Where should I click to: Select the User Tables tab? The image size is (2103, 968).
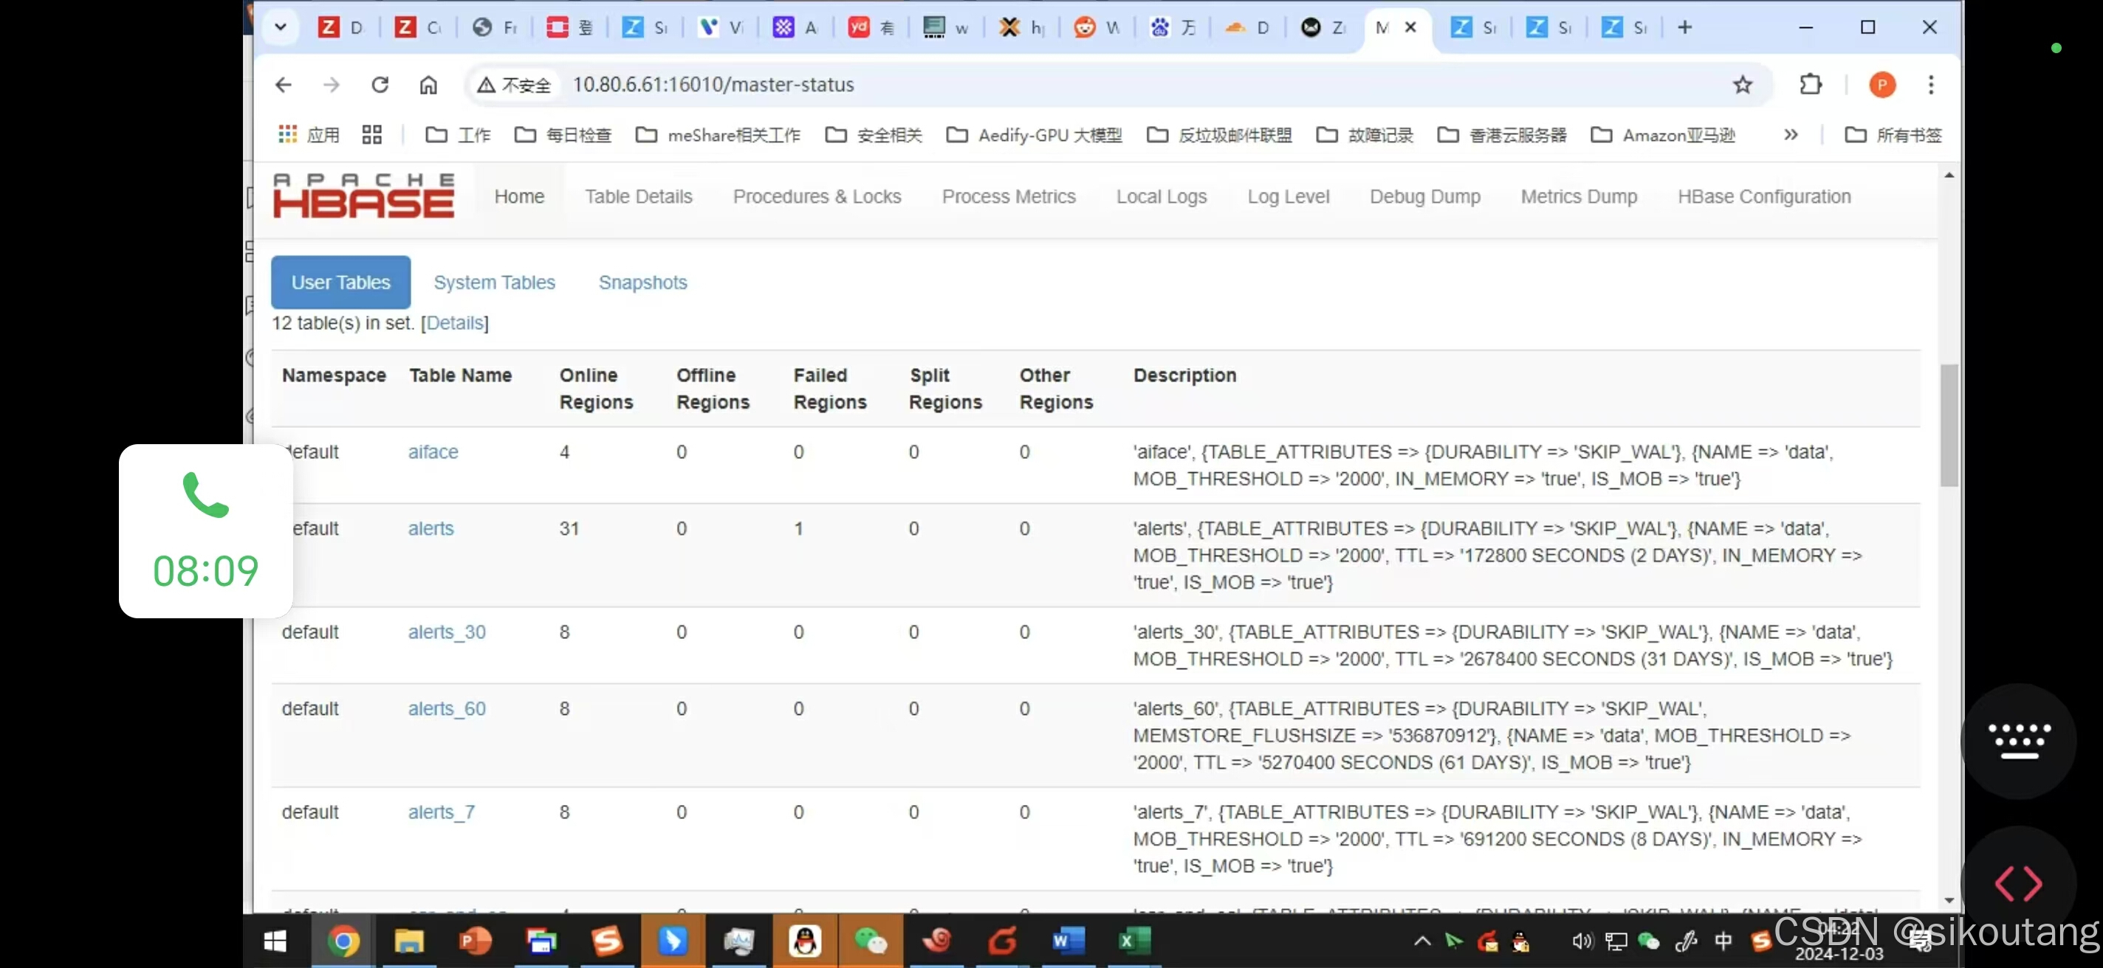(340, 282)
